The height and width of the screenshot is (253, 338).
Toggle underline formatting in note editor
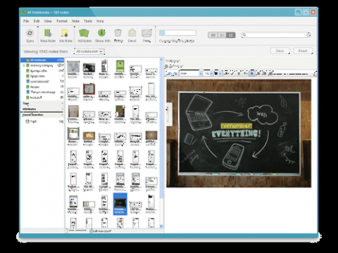click(239, 73)
